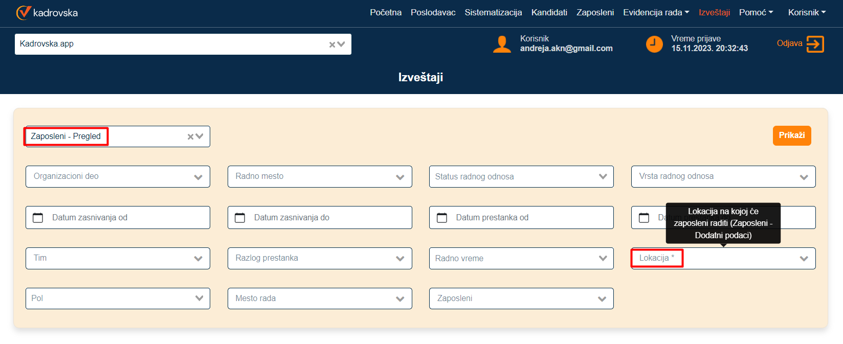Click the orange user profile icon

[502, 44]
